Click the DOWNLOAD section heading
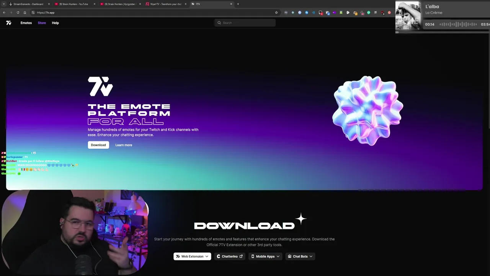 pos(244,226)
